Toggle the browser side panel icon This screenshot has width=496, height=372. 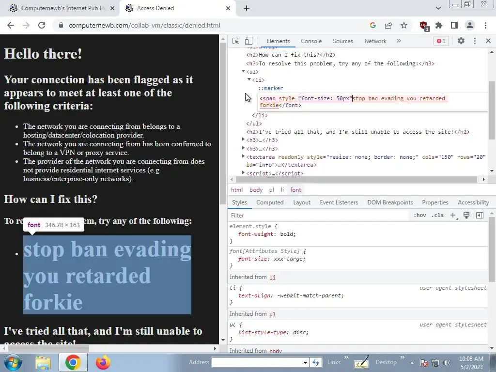[454, 25]
